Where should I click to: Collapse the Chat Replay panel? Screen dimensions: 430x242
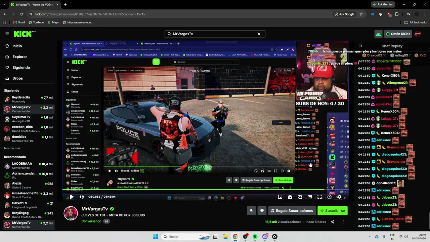click(360, 46)
